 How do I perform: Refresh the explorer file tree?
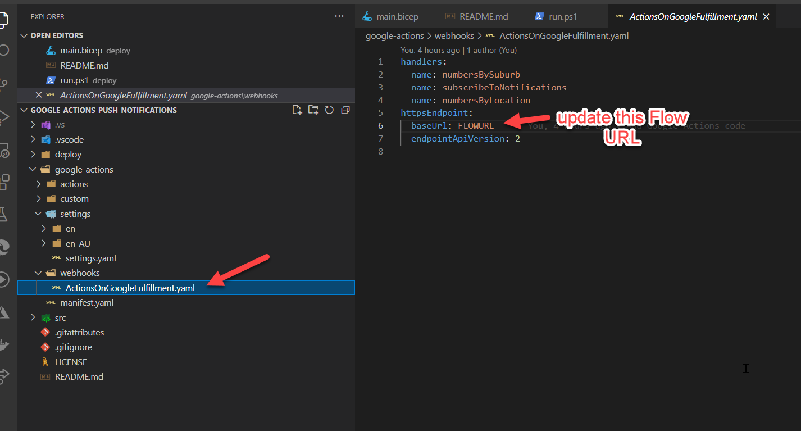(x=329, y=110)
